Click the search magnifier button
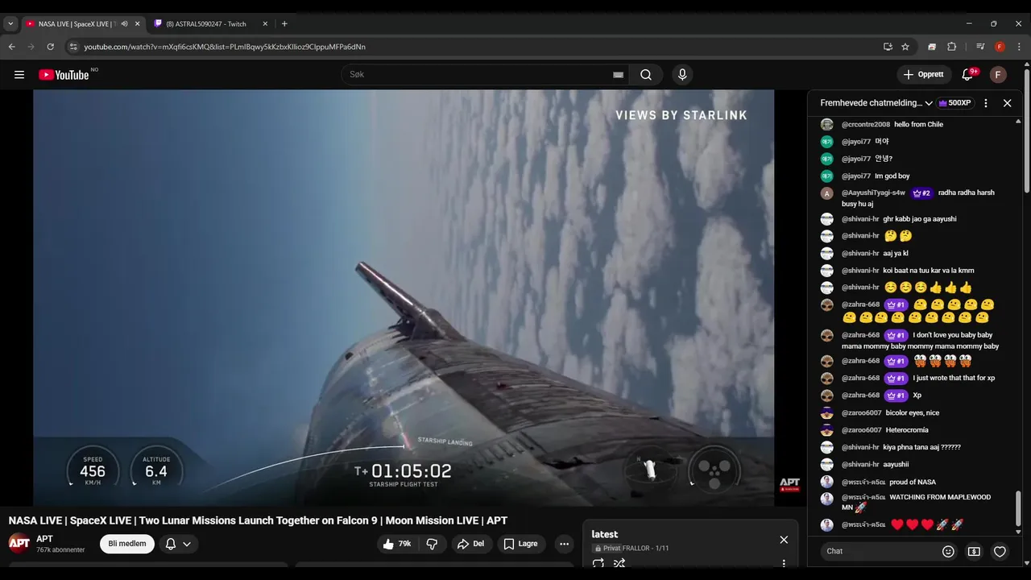Screen dimensions: 1031x580 coord(646,75)
